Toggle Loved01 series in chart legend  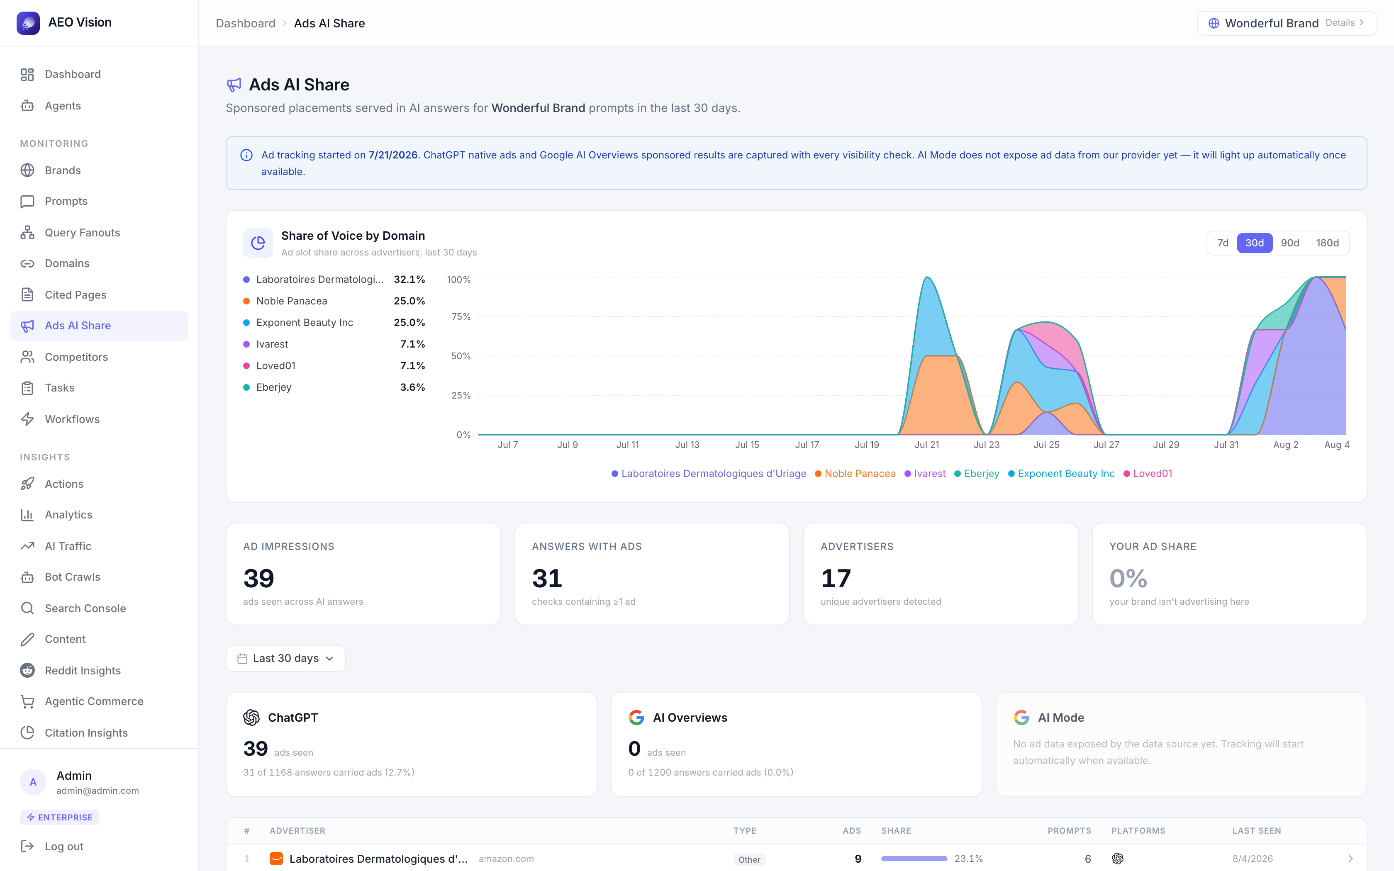[x=1148, y=474]
